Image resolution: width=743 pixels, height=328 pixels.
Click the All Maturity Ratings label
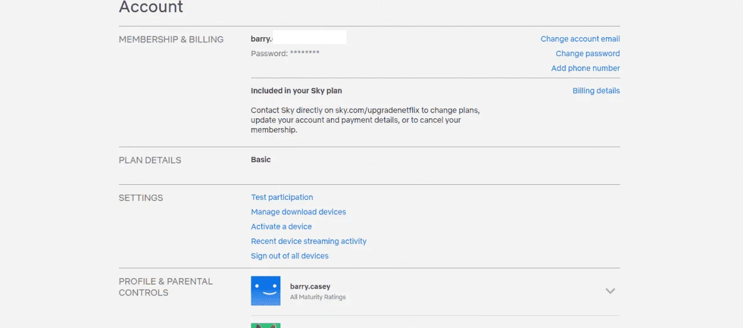coord(318,297)
